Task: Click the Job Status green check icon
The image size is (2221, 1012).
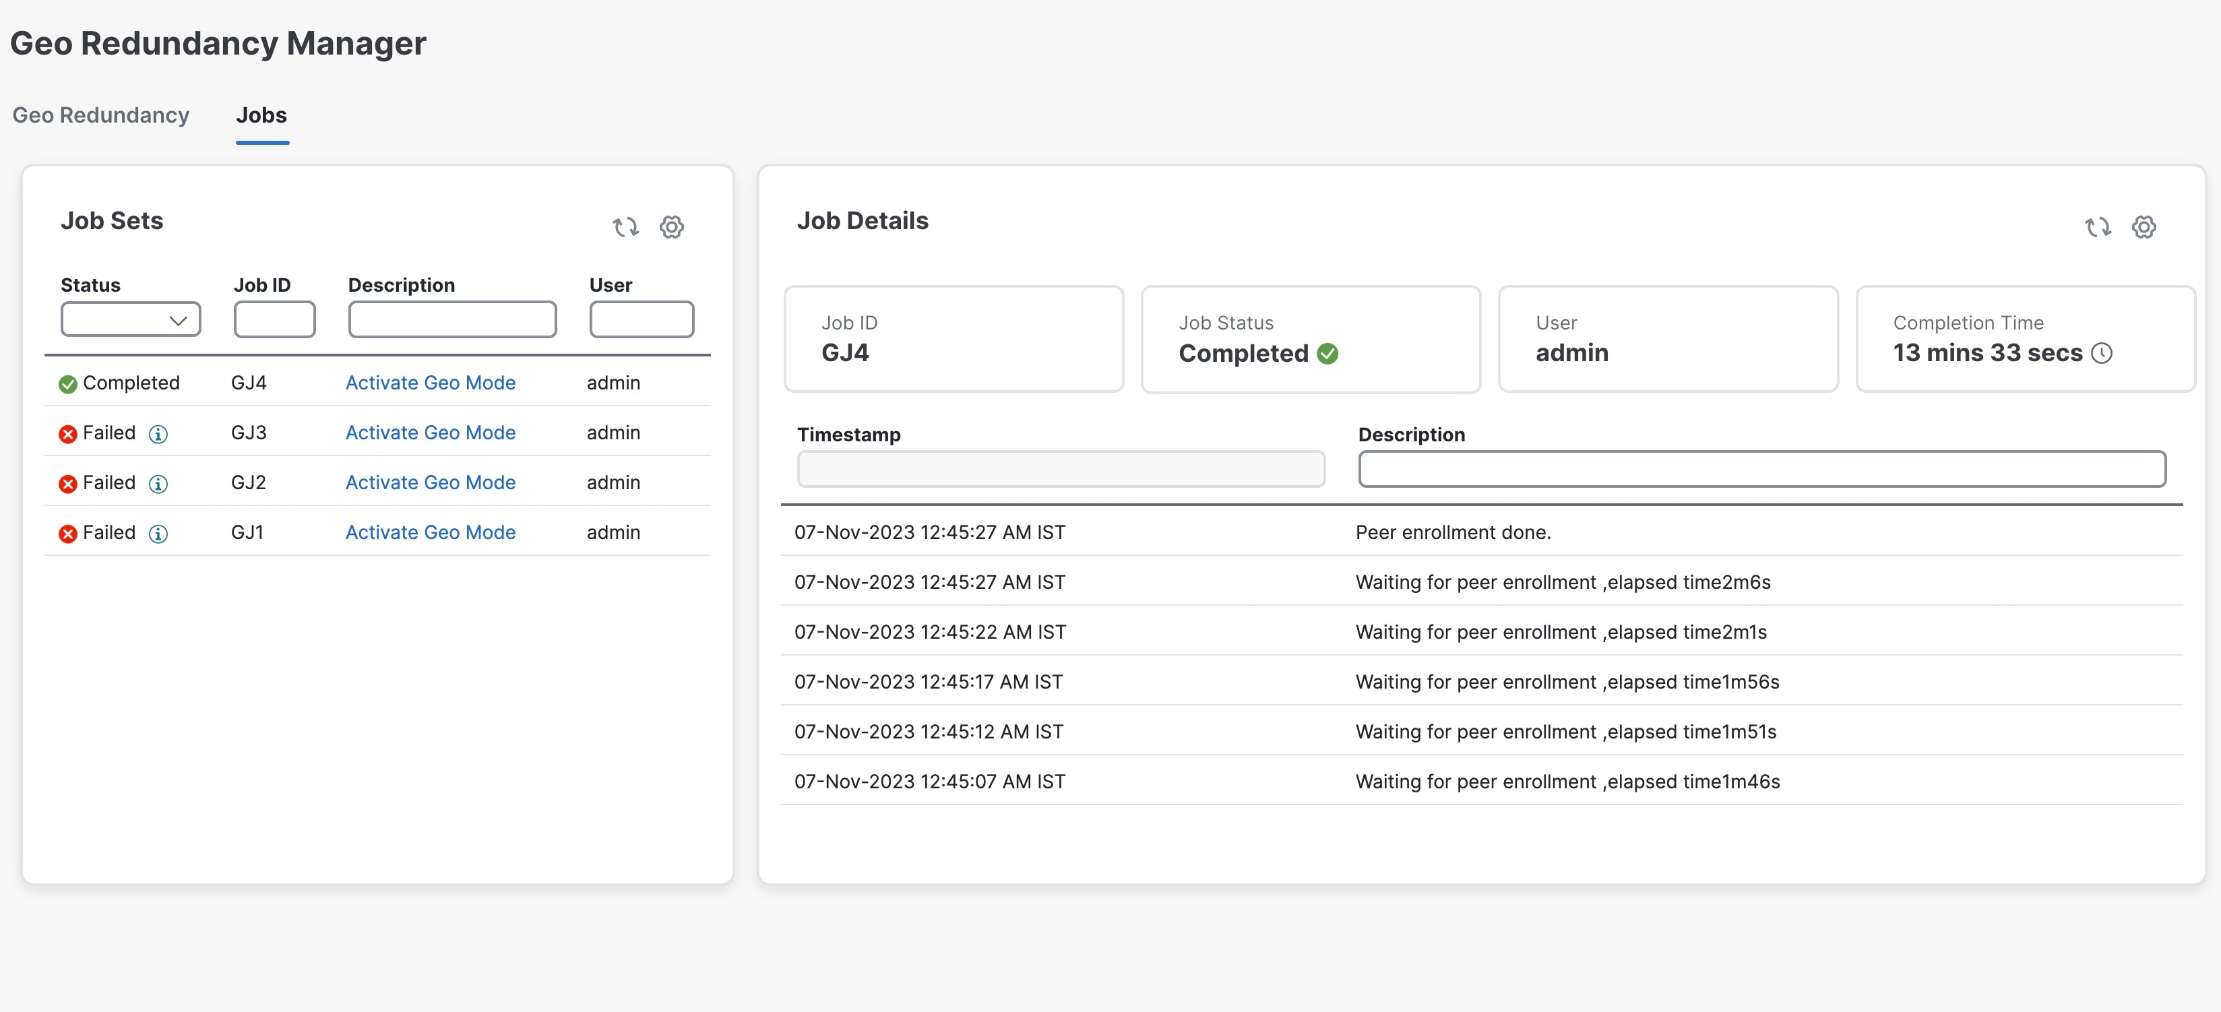Action: click(1327, 354)
